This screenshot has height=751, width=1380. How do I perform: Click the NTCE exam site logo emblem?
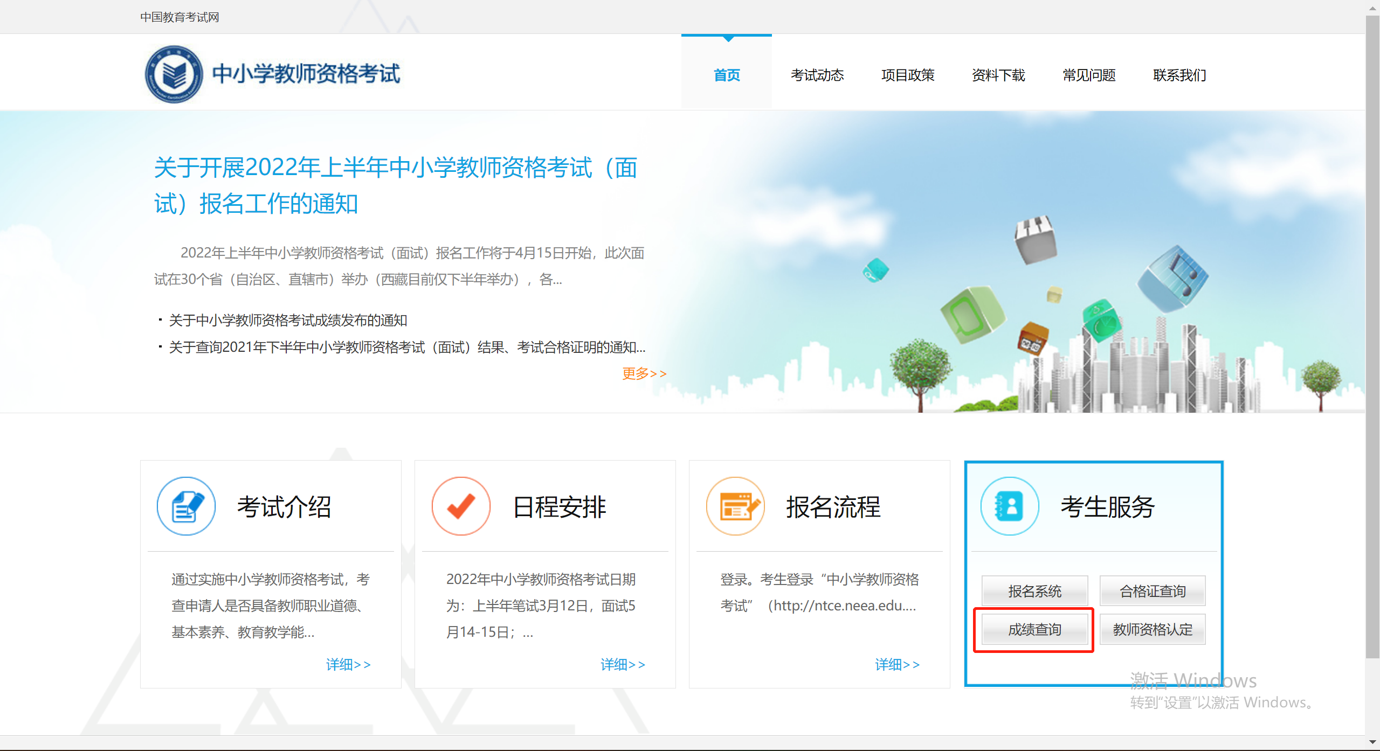174,74
